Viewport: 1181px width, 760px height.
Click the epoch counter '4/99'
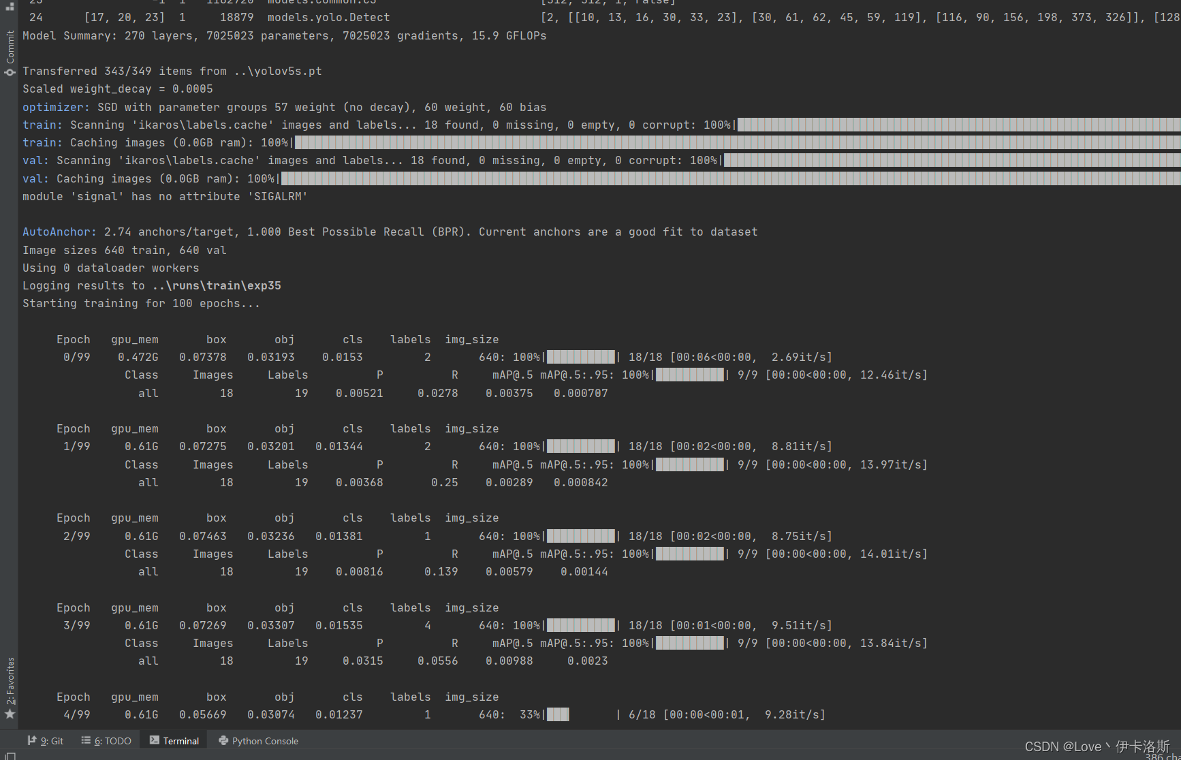pyautogui.click(x=77, y=714)
